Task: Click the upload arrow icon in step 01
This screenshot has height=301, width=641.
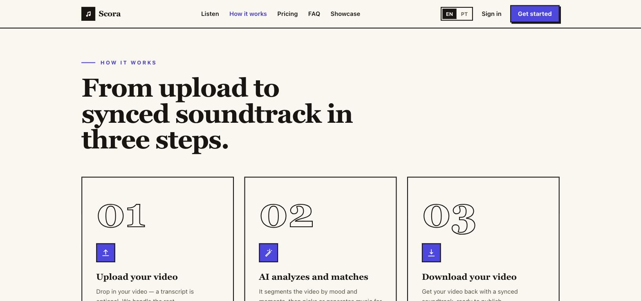Action: 105,253
